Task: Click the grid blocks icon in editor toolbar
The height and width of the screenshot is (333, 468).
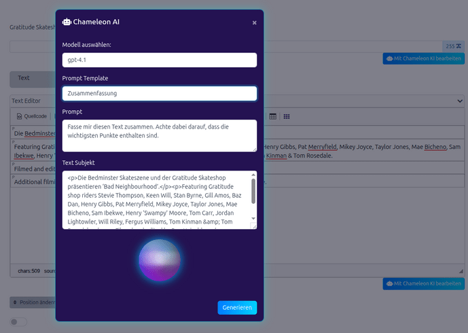Action: click(287, 116)
